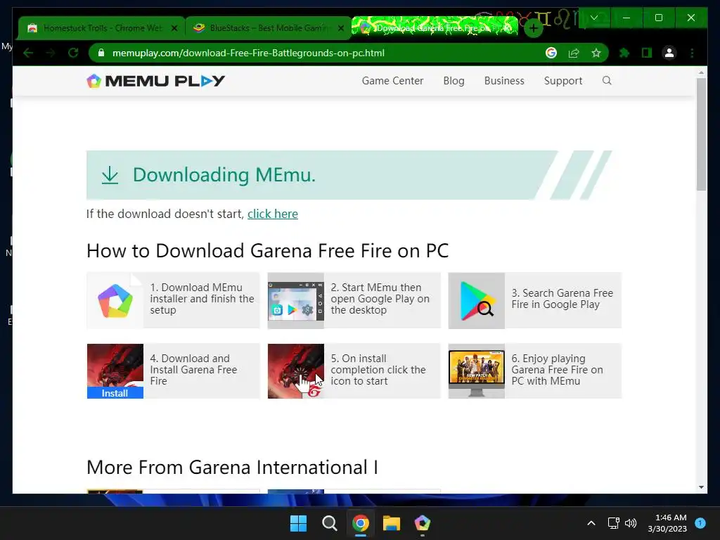Close the Homestuck Trolls tab
The image size is (720, 540).
coord(174,28)
